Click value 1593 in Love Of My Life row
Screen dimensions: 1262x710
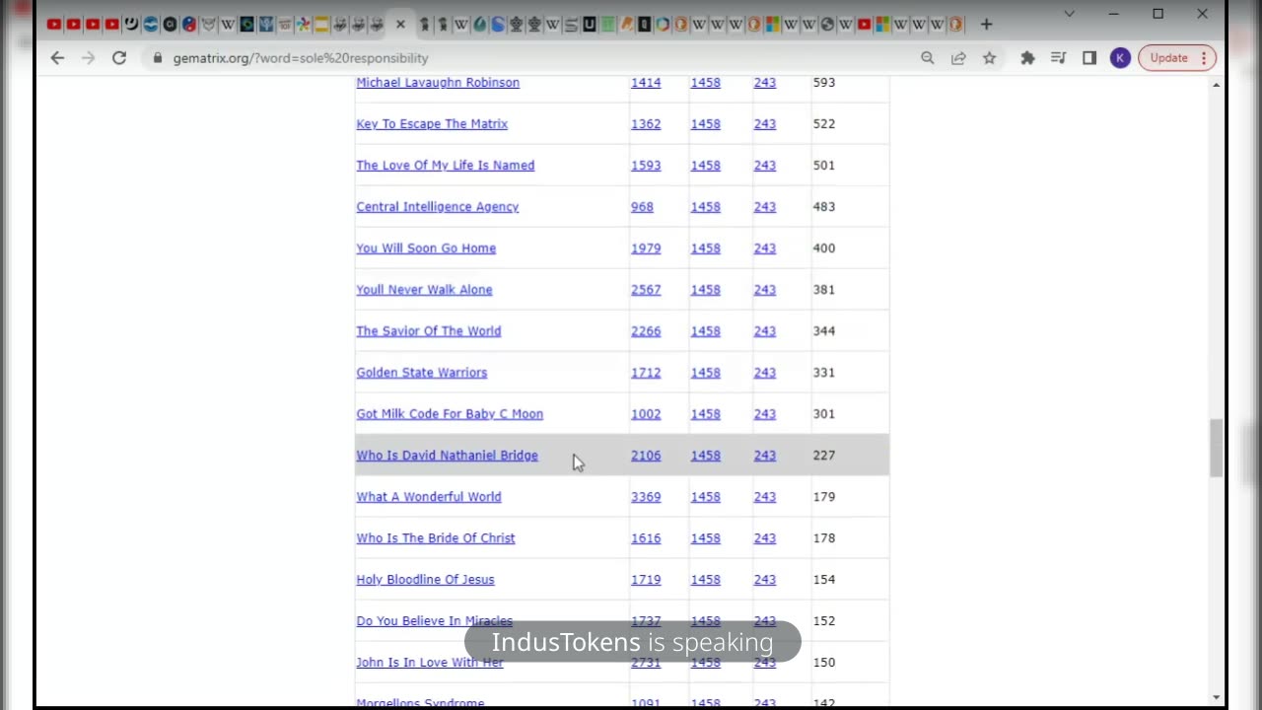tap(646, 166)
